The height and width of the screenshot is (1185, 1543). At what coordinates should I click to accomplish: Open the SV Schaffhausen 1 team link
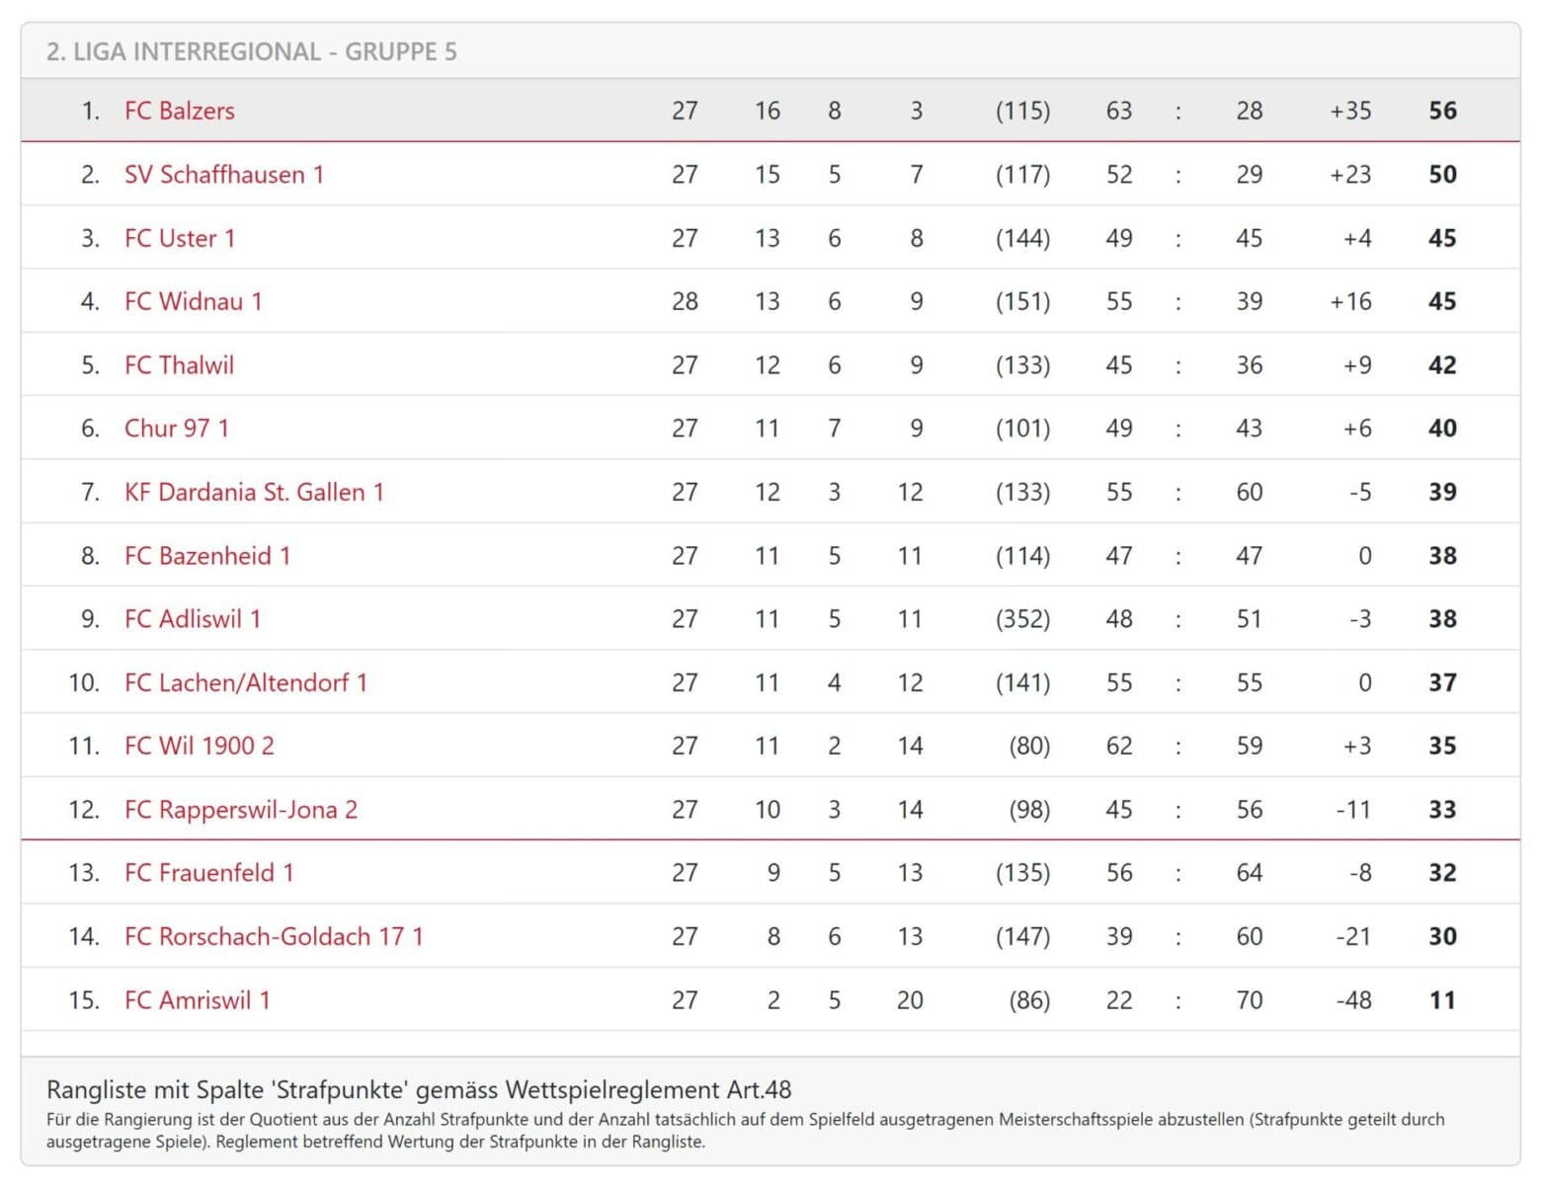click(224, 175)
